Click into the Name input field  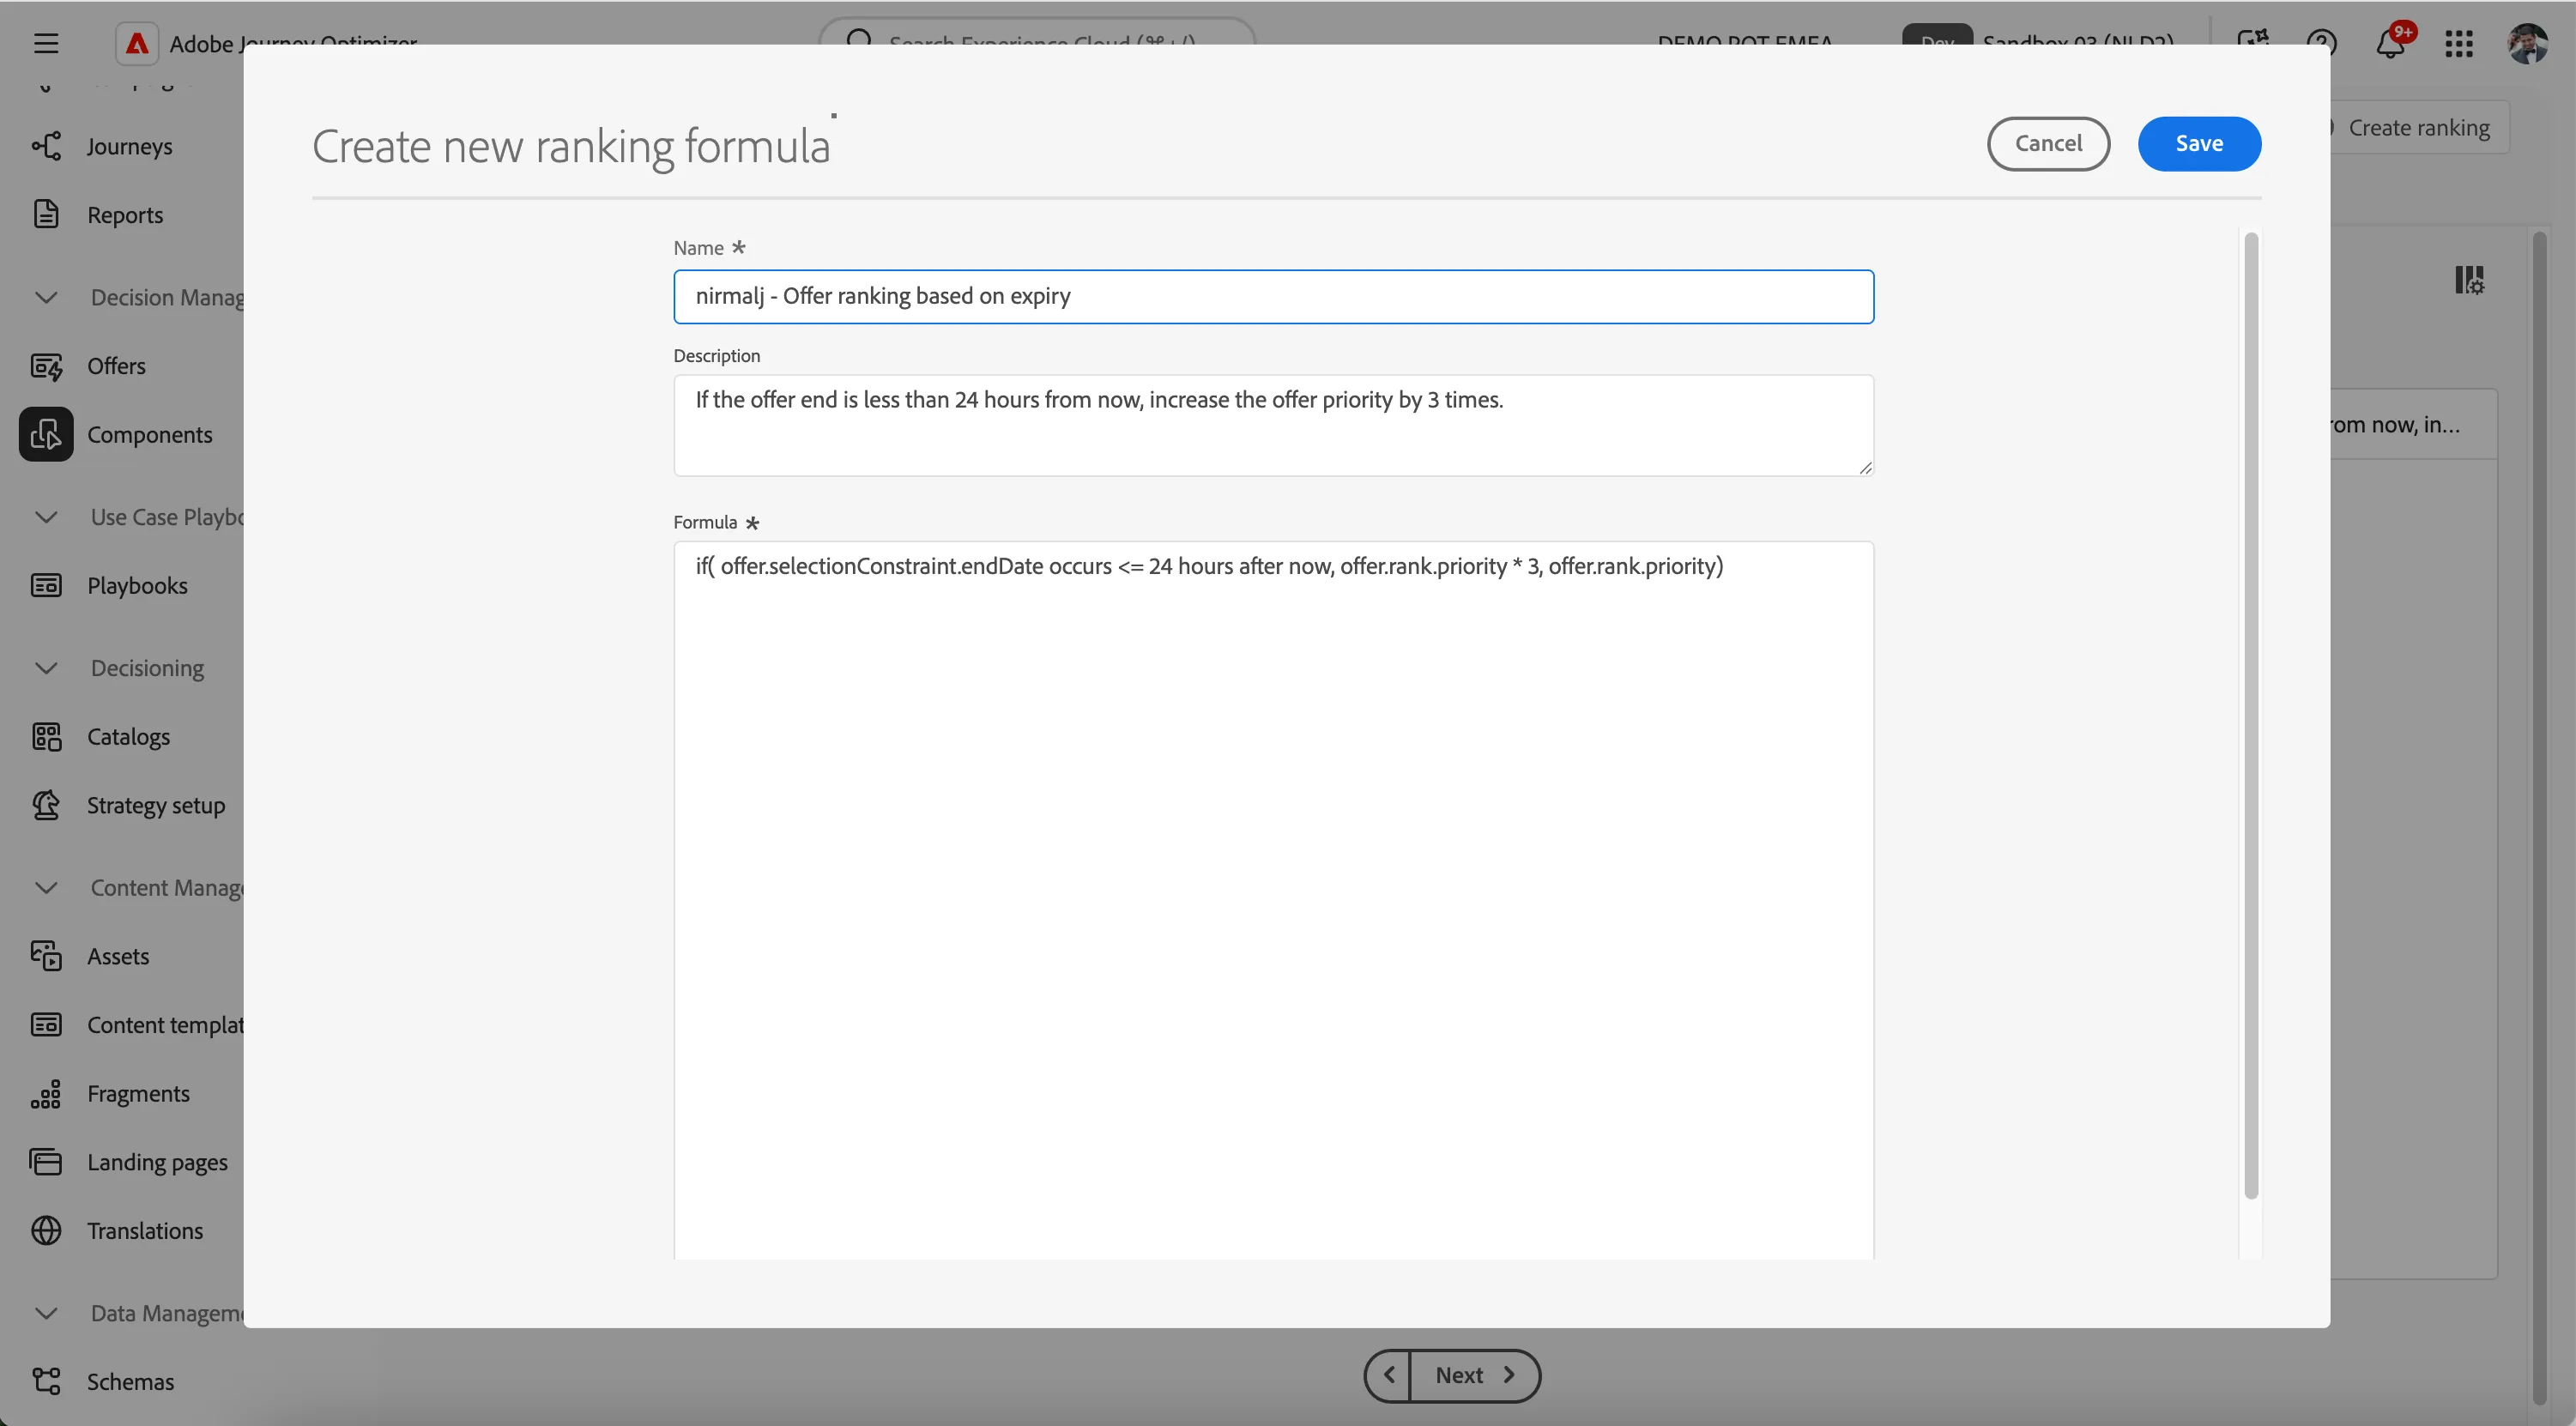coord(1273,296)
